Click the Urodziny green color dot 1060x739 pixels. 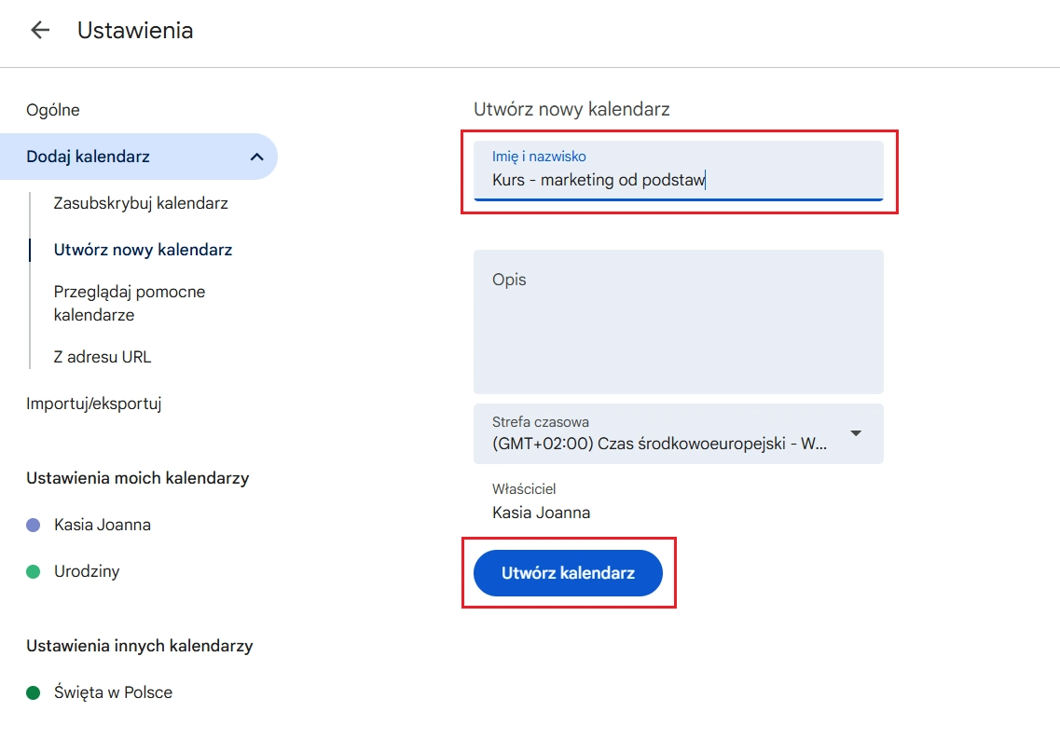point(34,571)
